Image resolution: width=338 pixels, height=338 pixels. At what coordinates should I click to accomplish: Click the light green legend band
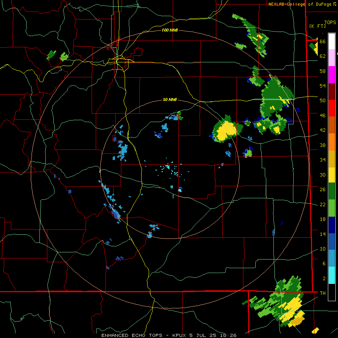coord(332,208)
